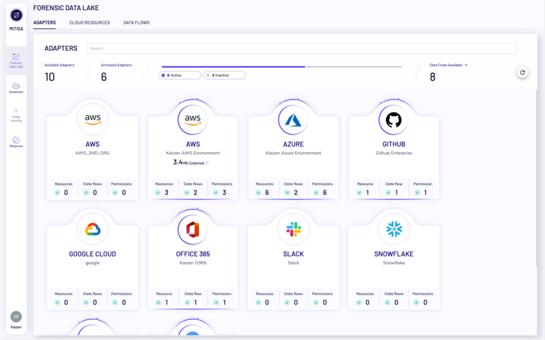Switch to the Adapters tab
The image size is (545, 340).
point(44,22)
